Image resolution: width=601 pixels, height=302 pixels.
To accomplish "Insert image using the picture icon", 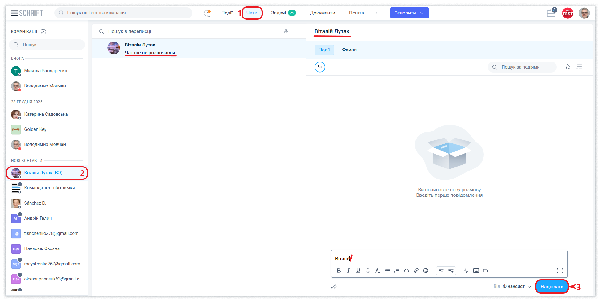I will pos(476,271).
